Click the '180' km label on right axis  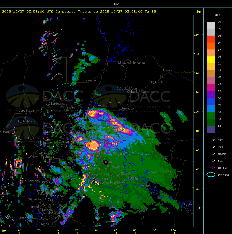[196, 34]
